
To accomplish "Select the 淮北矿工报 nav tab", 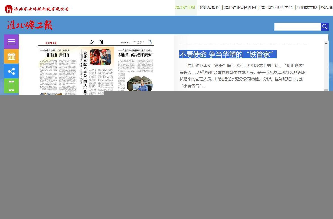I will pyautogui.click(x=185, y=7).
